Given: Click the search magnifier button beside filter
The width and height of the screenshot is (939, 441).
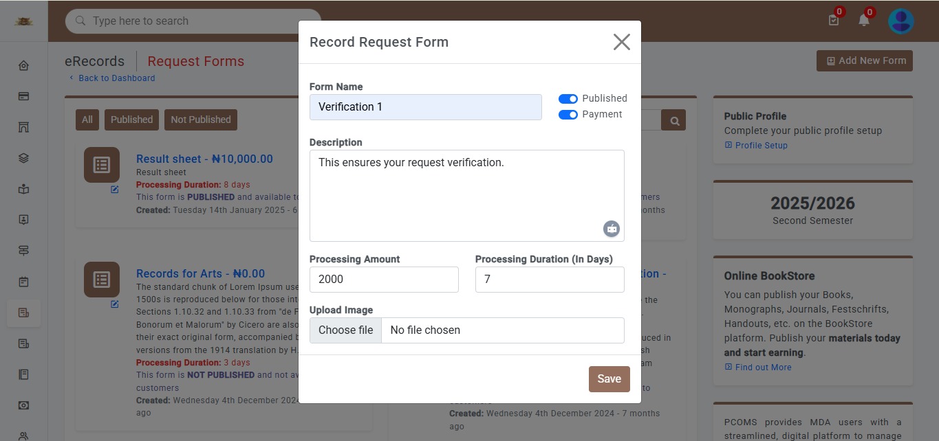Looking at the screenshot, I should tap(674, 121).
